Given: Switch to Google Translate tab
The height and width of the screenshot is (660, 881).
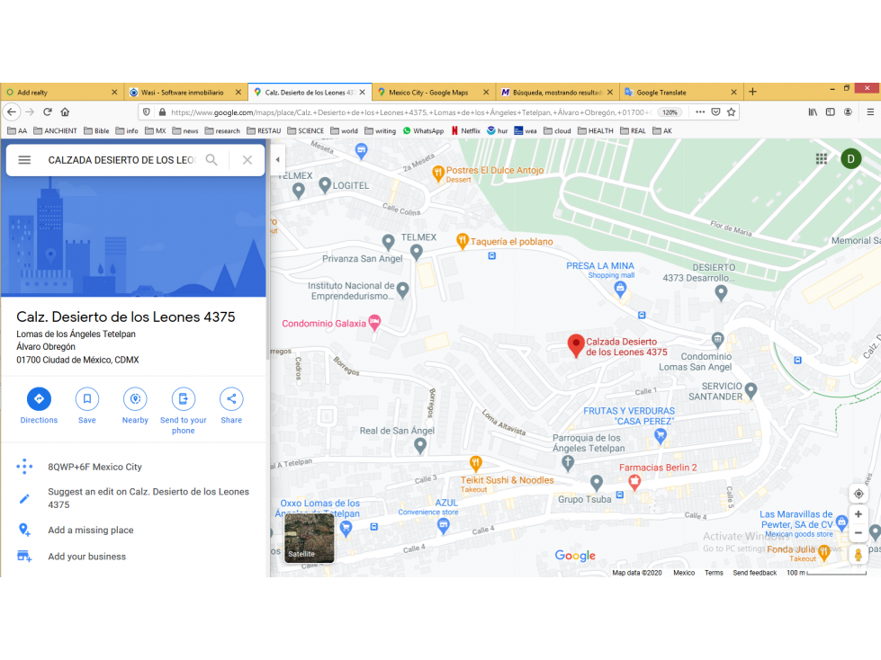Looking at the screenshot, I should pos(681,92).
